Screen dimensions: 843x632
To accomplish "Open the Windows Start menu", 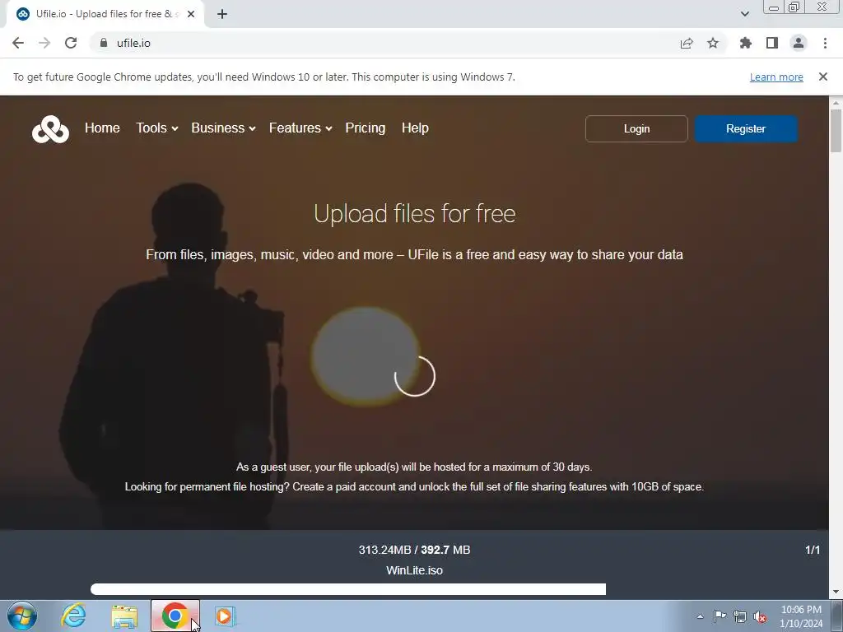I will coord(22,616).
